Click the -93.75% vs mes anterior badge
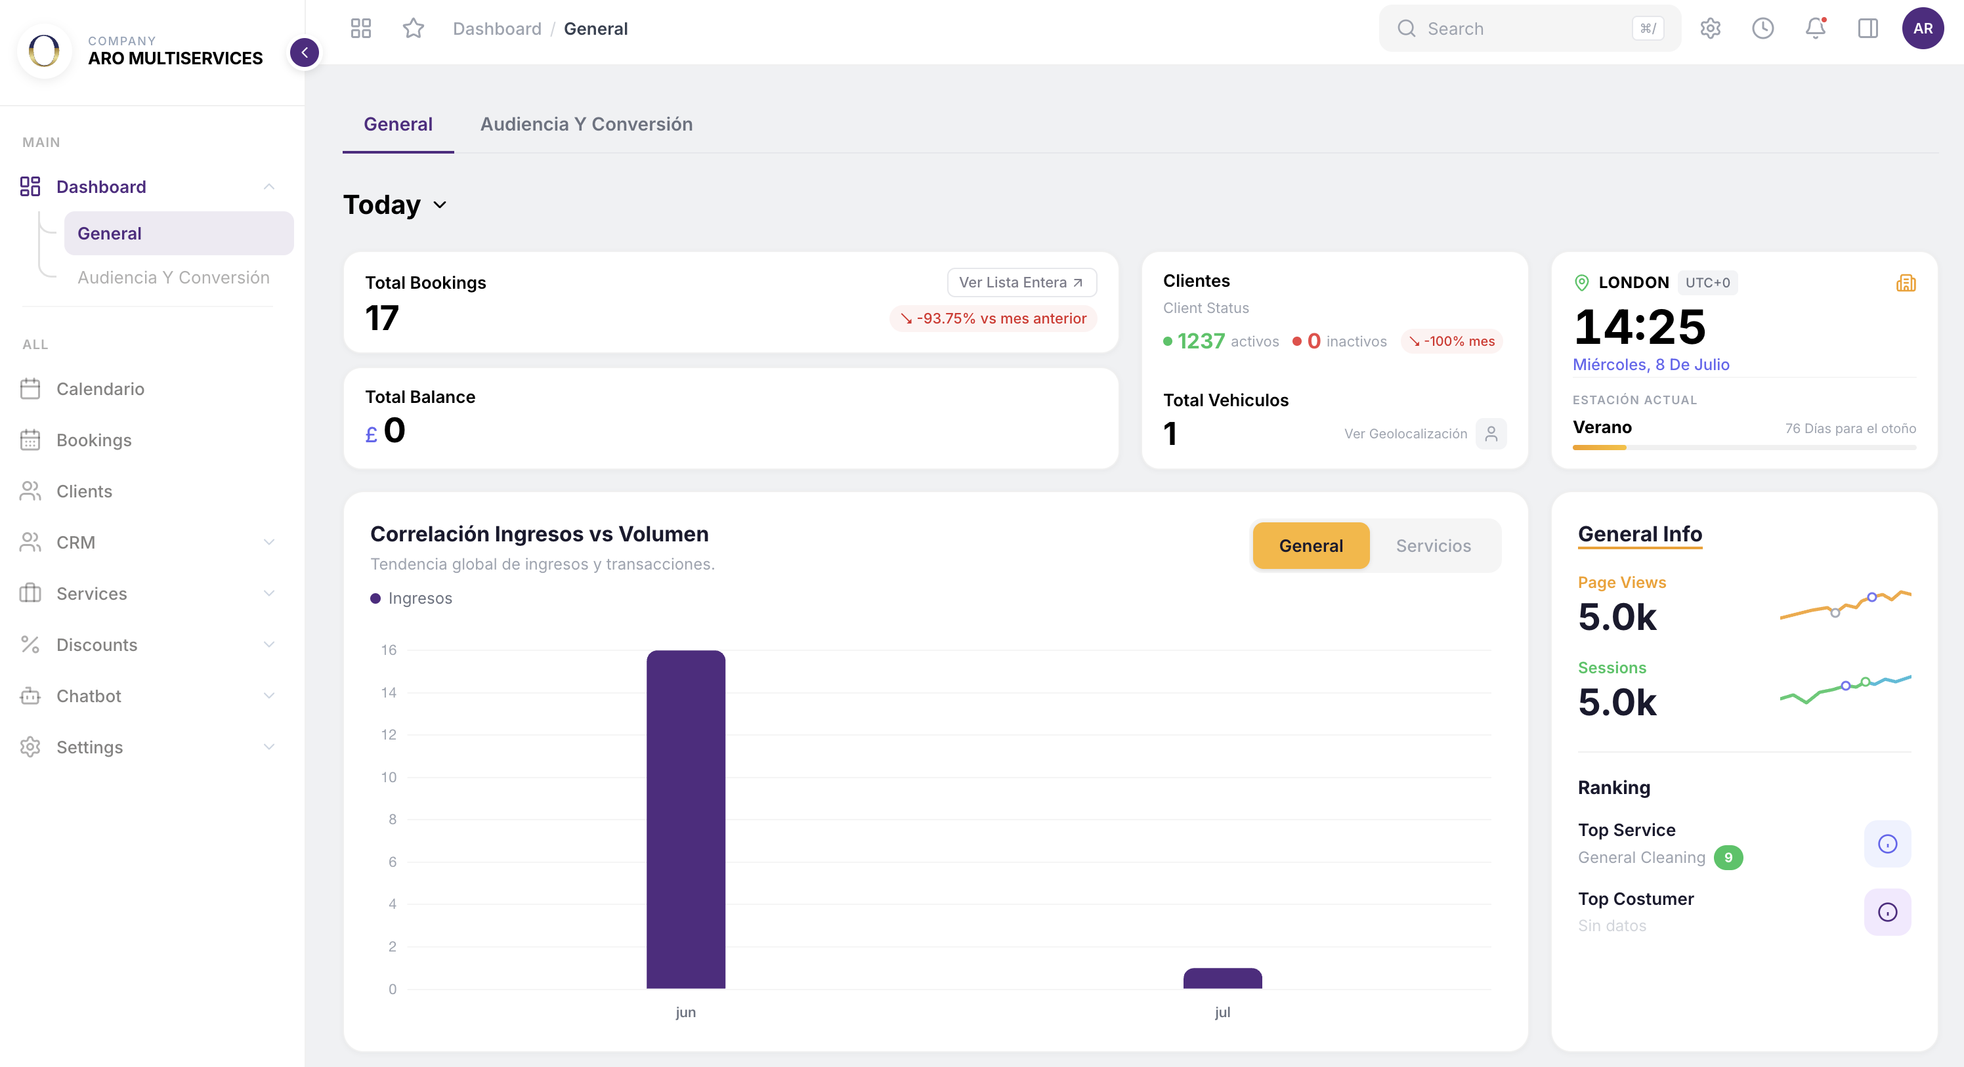 point(993,318)
